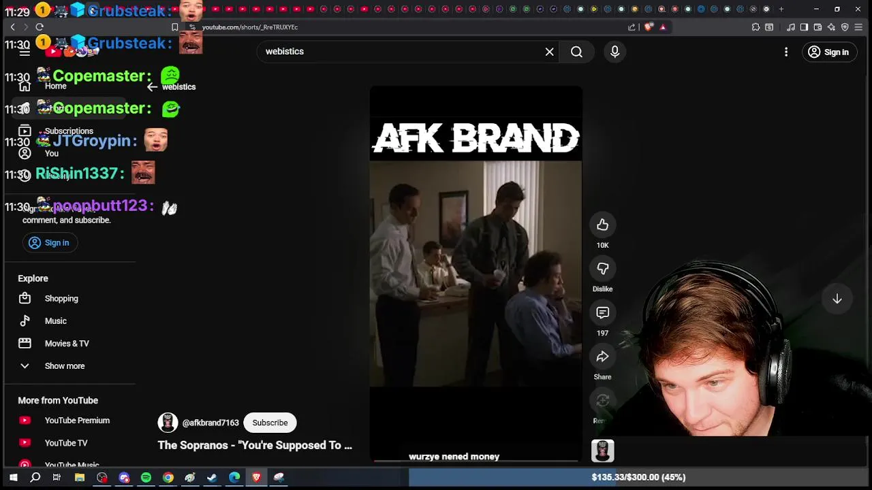Open Microsoft Edge from taskbar
This screenshot has height=490, width=872.
234,477
